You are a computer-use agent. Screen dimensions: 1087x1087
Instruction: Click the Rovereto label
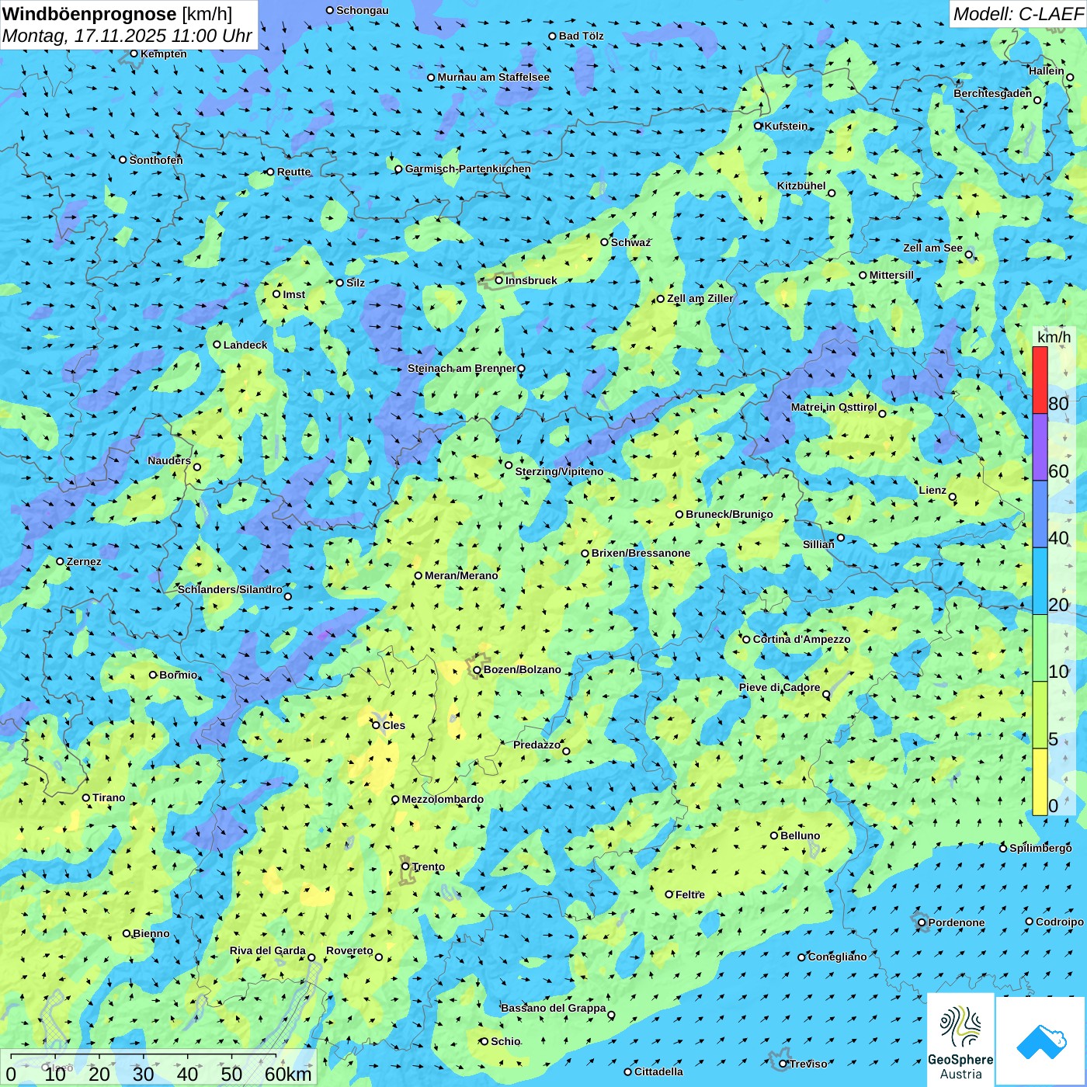tap(349, 950)
